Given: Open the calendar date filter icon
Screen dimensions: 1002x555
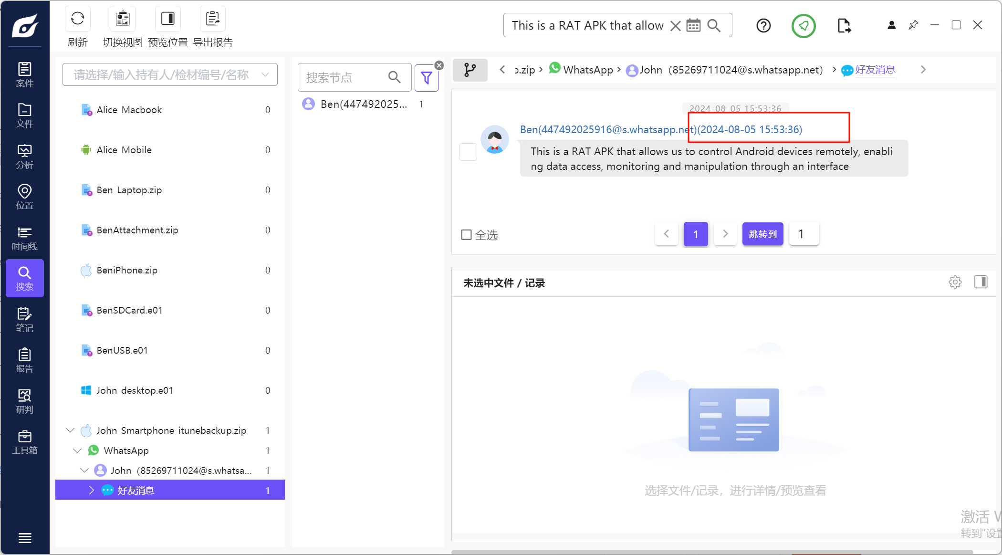Looking at the screenshot, I should (x=693, y=25).
